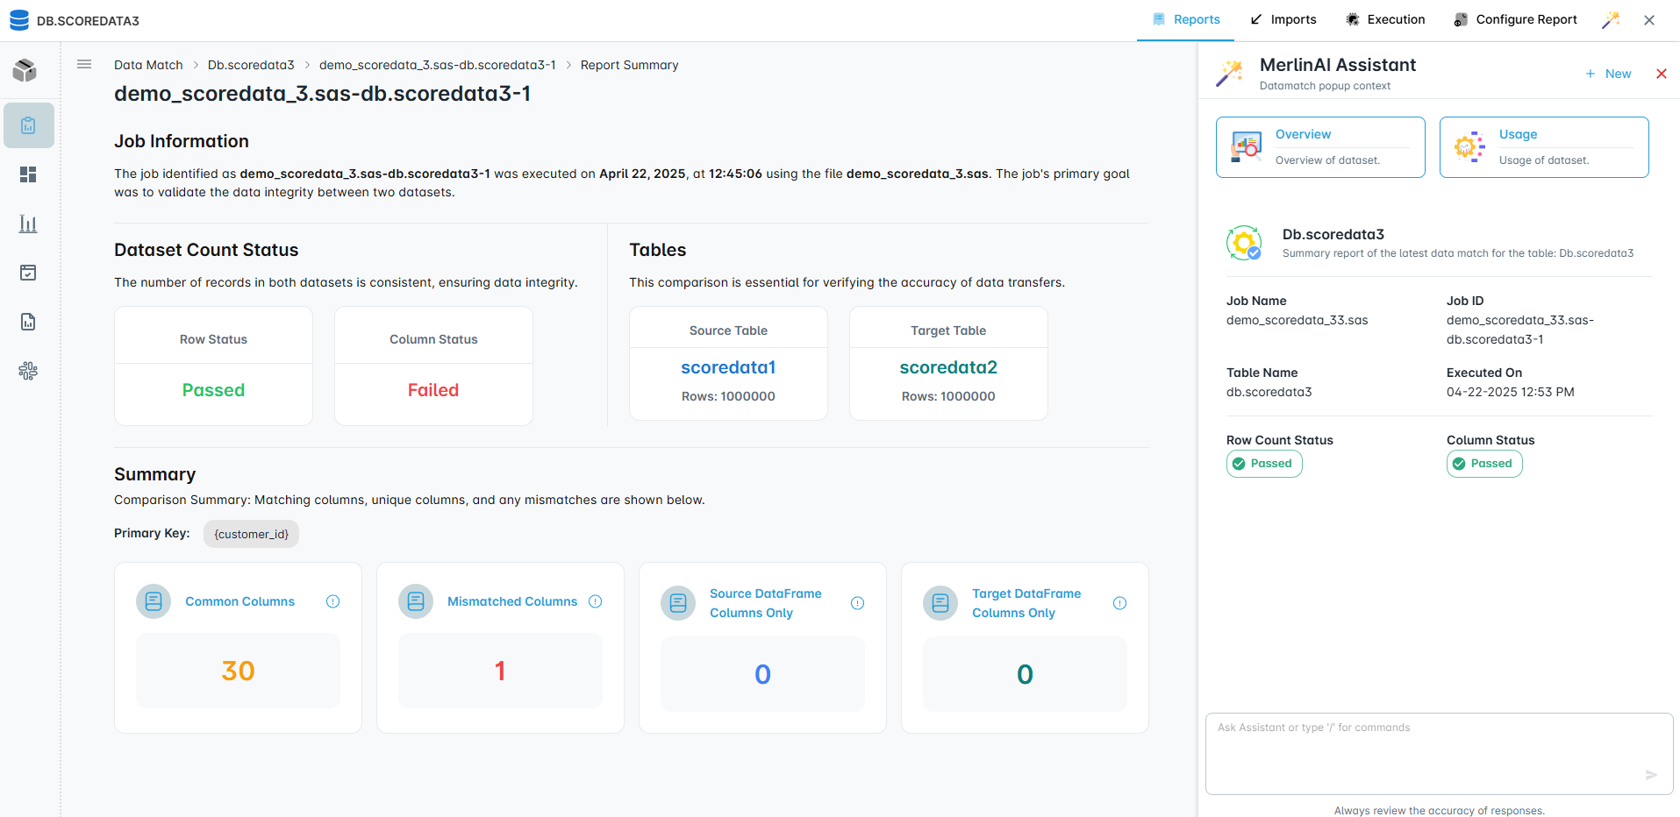Select the Overview card in MerlinAI Assistant

coord(1319,146)
